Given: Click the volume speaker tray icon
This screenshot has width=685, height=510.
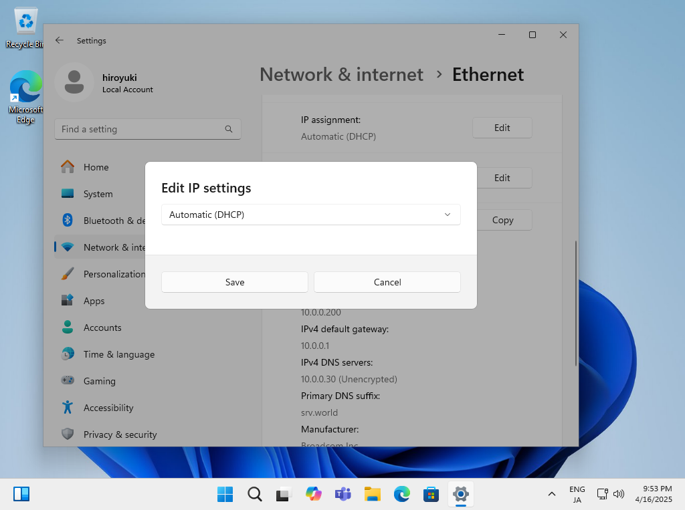Looking at the screenshot, I should click(619, 494).
